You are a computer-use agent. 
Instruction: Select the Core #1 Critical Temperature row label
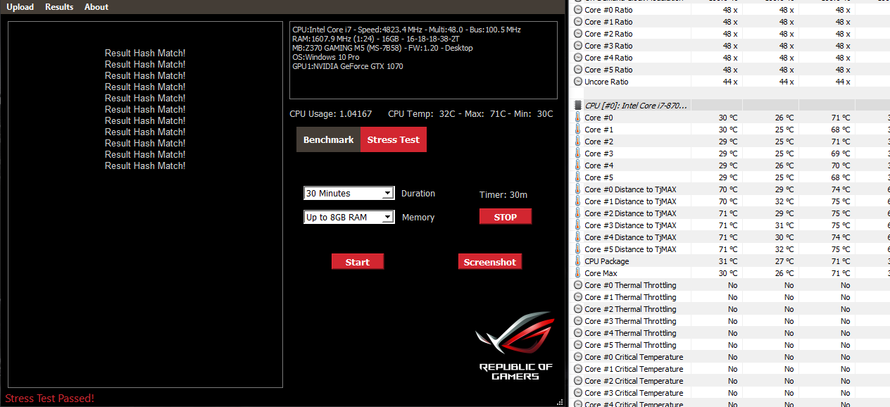click(634, 369)
